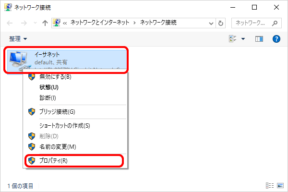This screenshot has height=192, width=288.
Task: Expand the view options dropdown arrow
Action: coord(243,38)
